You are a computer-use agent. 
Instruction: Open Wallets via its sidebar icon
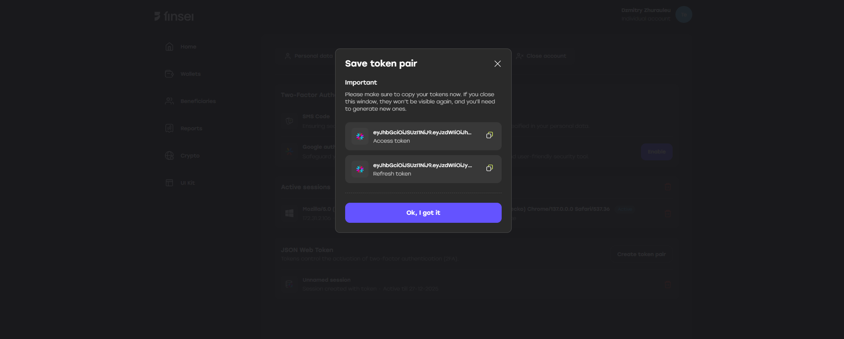click(169, 74)
